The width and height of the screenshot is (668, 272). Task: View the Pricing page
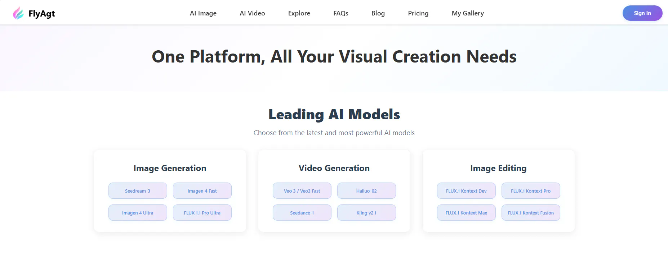click(418, 13)
